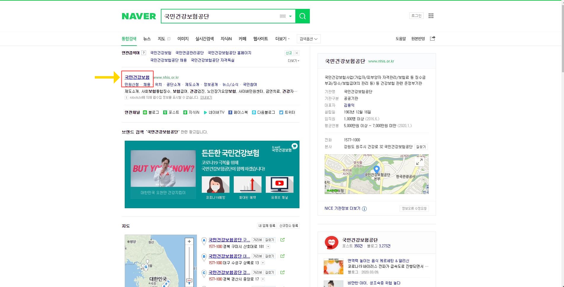Screen dimensions: 564x287
Task: Expand search box autocomplete dropdown arrow
Action: [x=291, y=16]
